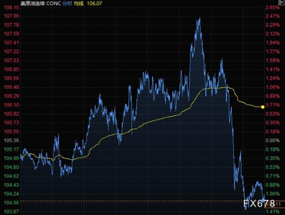
Task: Select the orange current price box 104.11
Action: click(274, 204)
